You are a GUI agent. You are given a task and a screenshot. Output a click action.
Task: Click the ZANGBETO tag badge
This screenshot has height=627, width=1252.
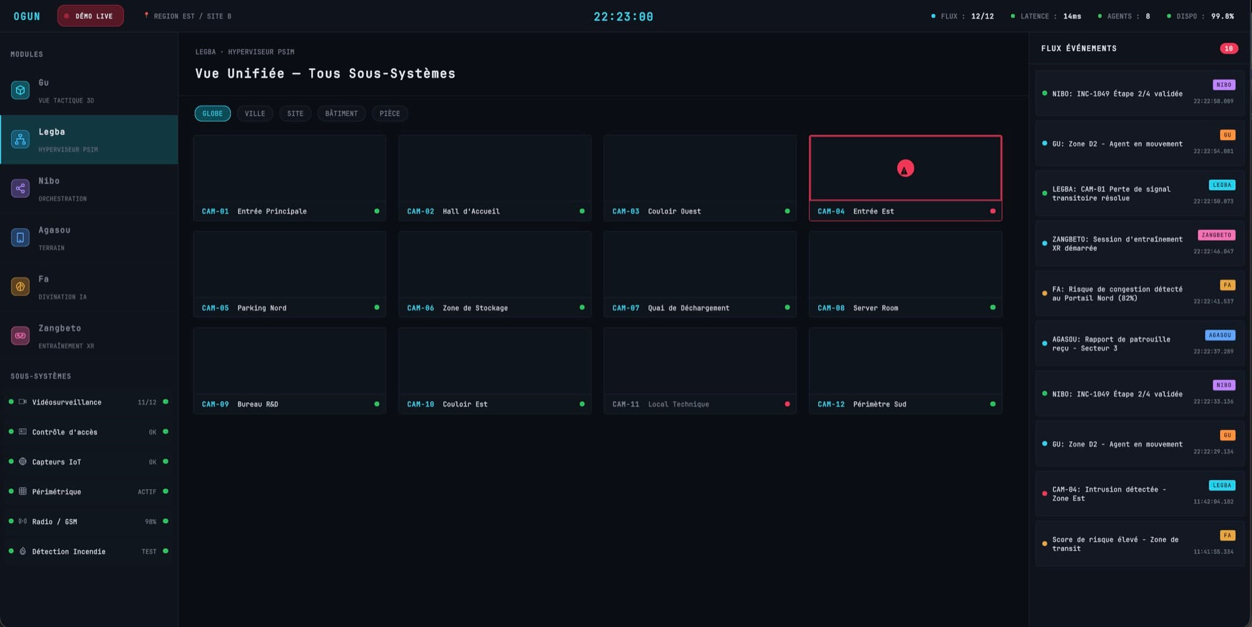1216,235
